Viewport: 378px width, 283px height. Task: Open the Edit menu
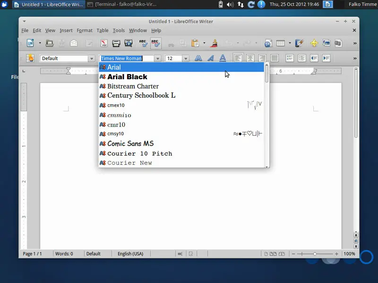(37, 31)
